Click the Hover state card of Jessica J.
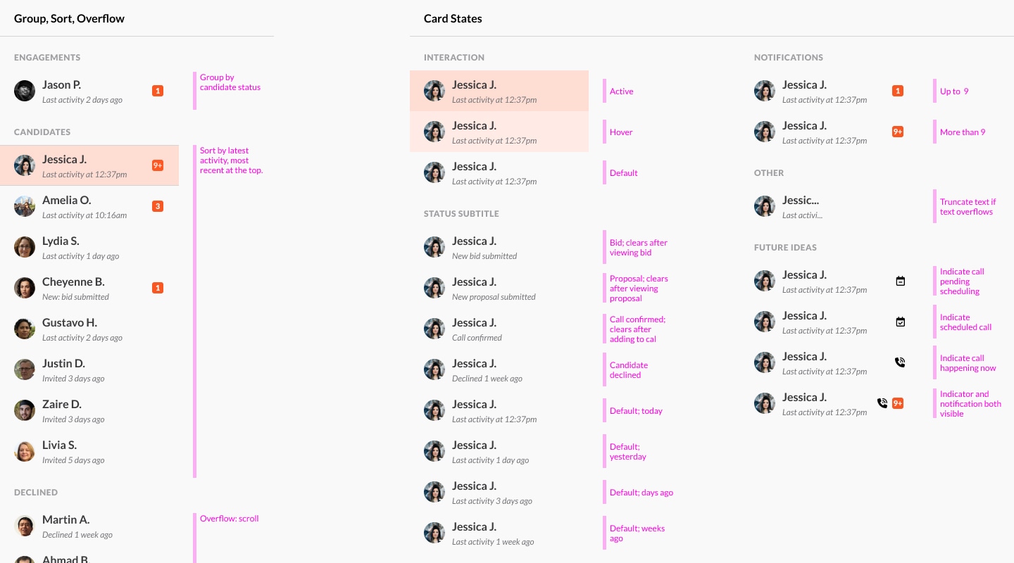The image size is (1014, 563). point(499,132)
